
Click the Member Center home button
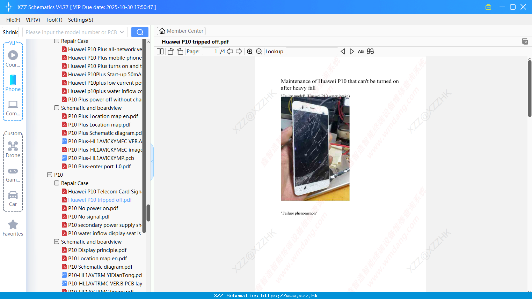tap(181, 31)
